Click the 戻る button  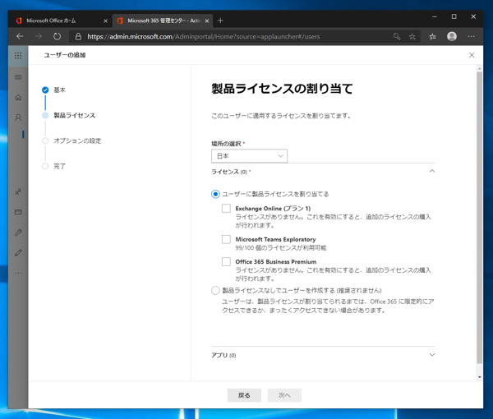coord(244,395)
